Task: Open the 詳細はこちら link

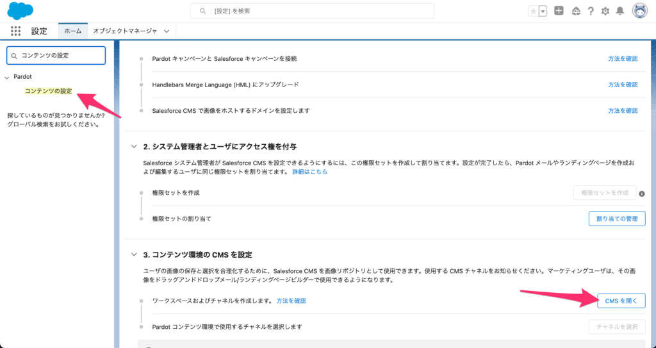Action: (x=309, y=172)
